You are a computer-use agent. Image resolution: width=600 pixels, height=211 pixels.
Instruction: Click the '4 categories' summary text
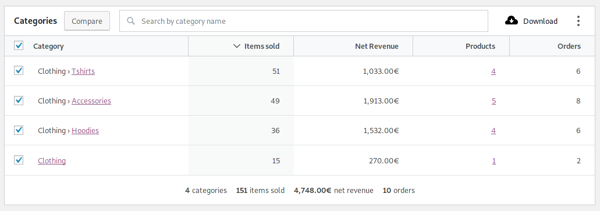coord(206,190)
